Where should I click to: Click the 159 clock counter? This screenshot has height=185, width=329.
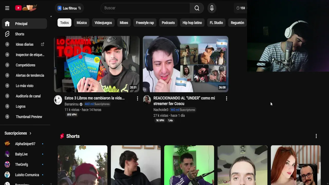pos(241,8)
